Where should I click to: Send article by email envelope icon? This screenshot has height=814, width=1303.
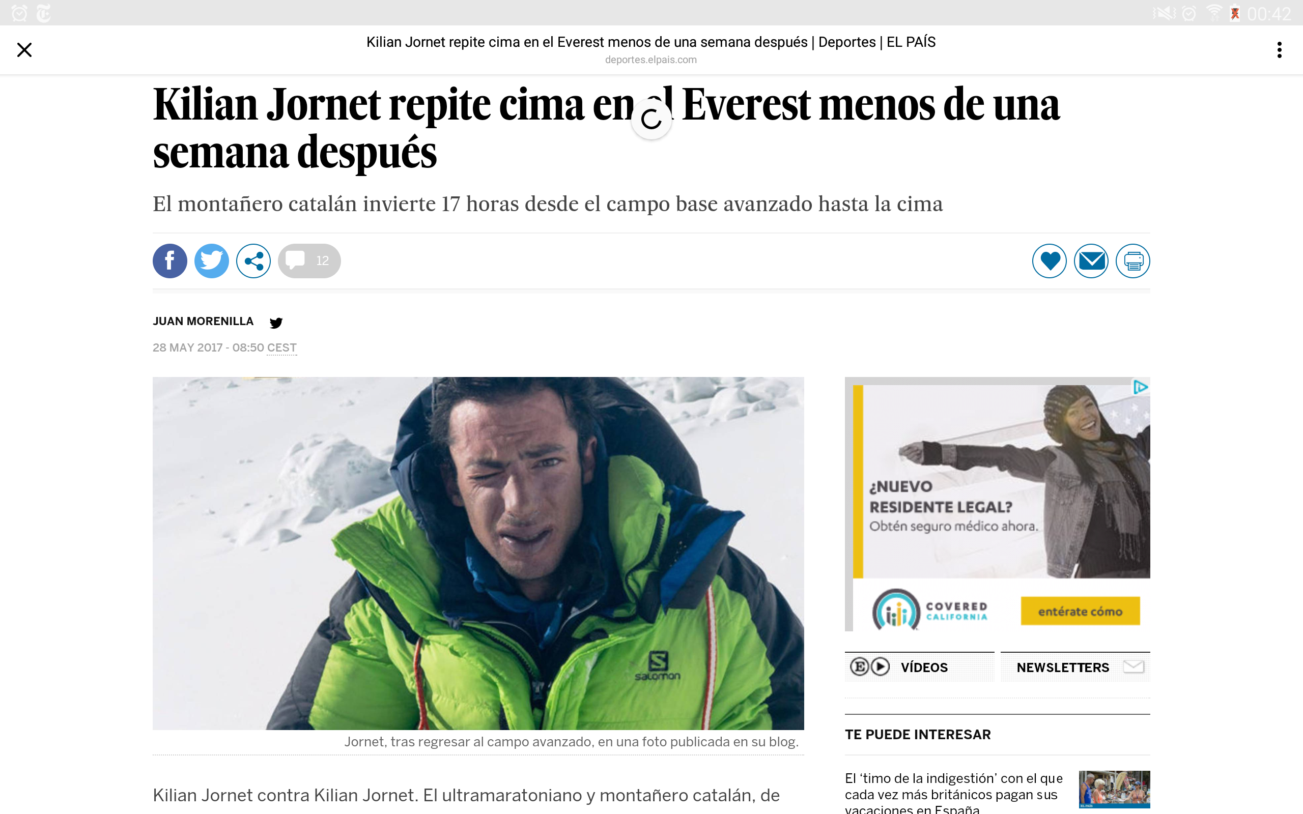tap(1091, 261)
